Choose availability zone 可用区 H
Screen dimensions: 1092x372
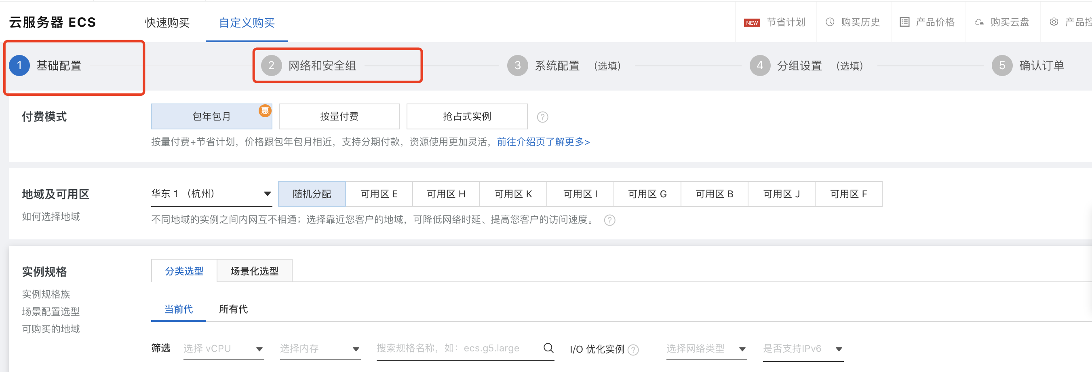click(x=445, y=194)
